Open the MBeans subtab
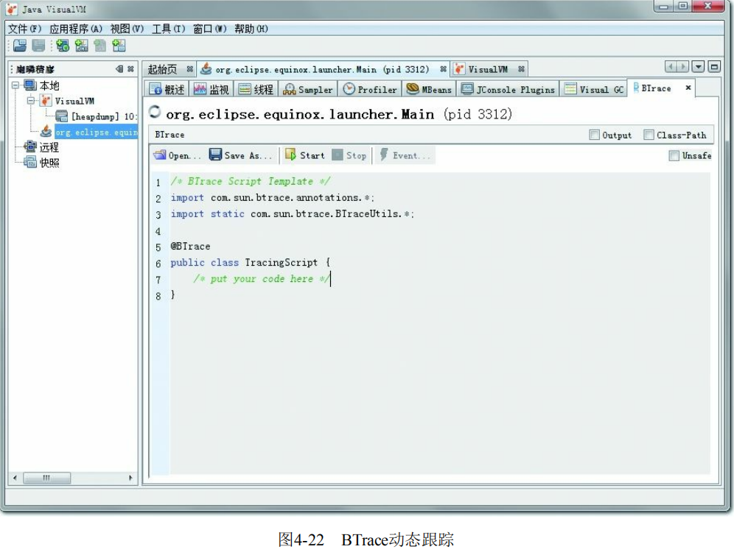 tap(429, 89)
